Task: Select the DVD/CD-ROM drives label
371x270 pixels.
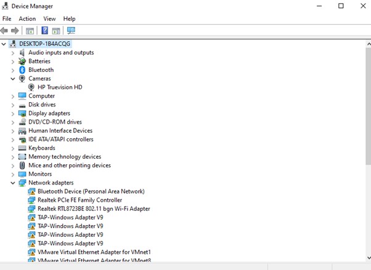Action: coord(55,122)
